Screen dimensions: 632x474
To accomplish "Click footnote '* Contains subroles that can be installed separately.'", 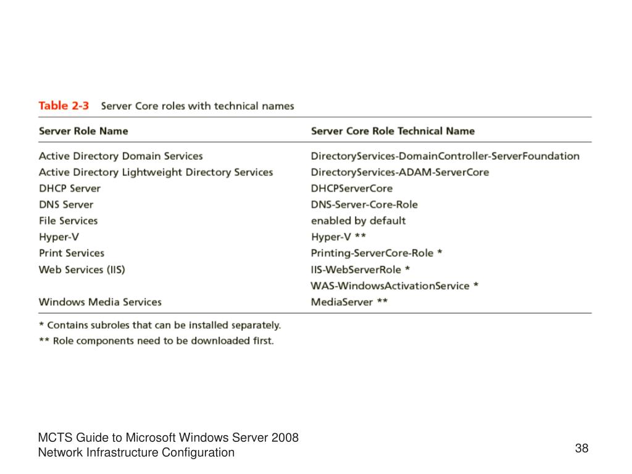I will coord(160,325).
